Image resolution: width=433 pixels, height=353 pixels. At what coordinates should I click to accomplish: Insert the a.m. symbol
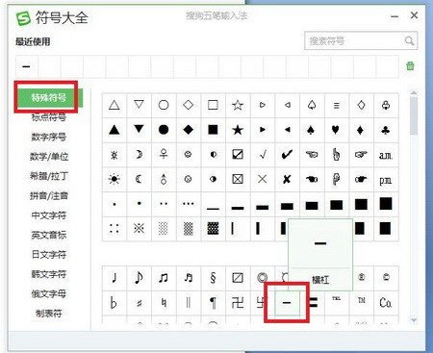(386, 155)
